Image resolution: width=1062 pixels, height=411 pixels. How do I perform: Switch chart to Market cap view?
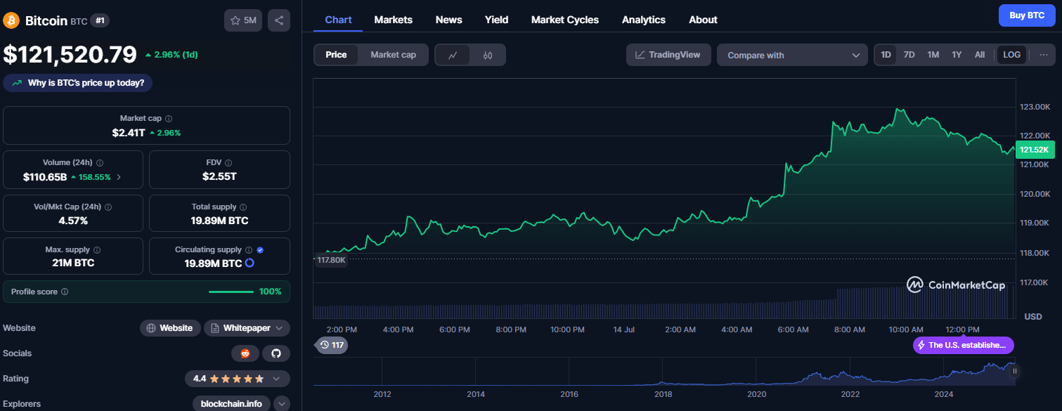[393, 55]
